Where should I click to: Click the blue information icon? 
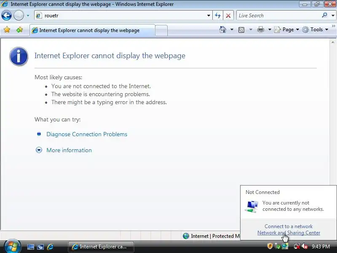pyautogui.click(x=19, y=56)
